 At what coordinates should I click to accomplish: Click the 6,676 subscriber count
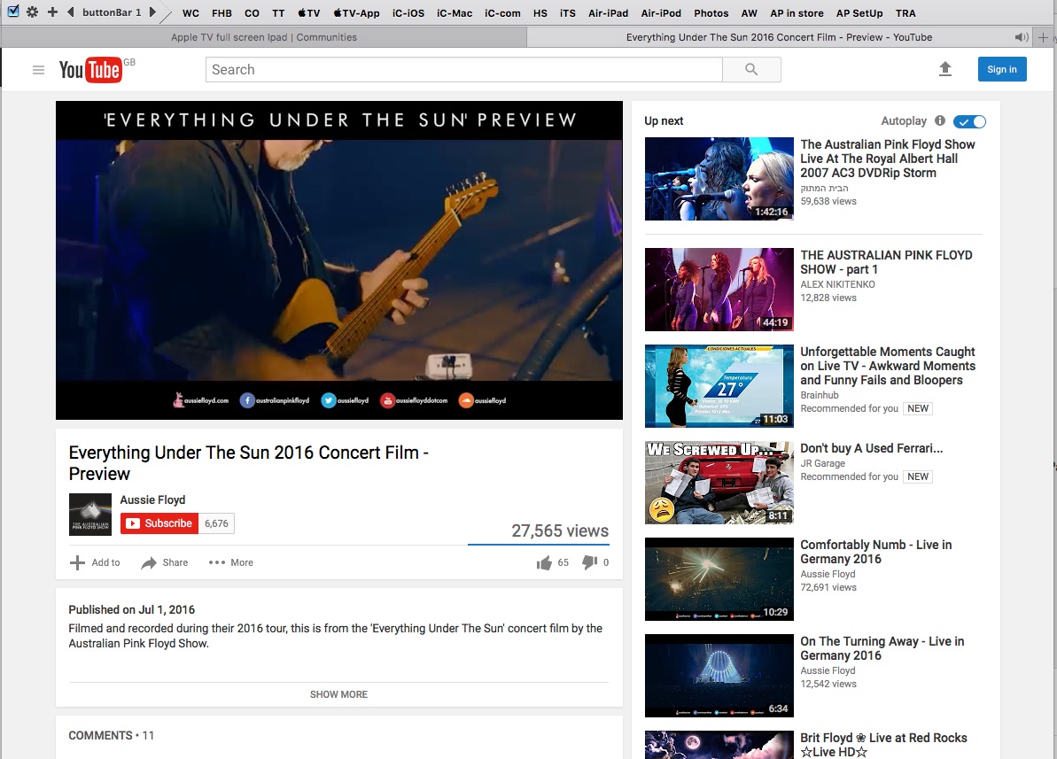216,523
